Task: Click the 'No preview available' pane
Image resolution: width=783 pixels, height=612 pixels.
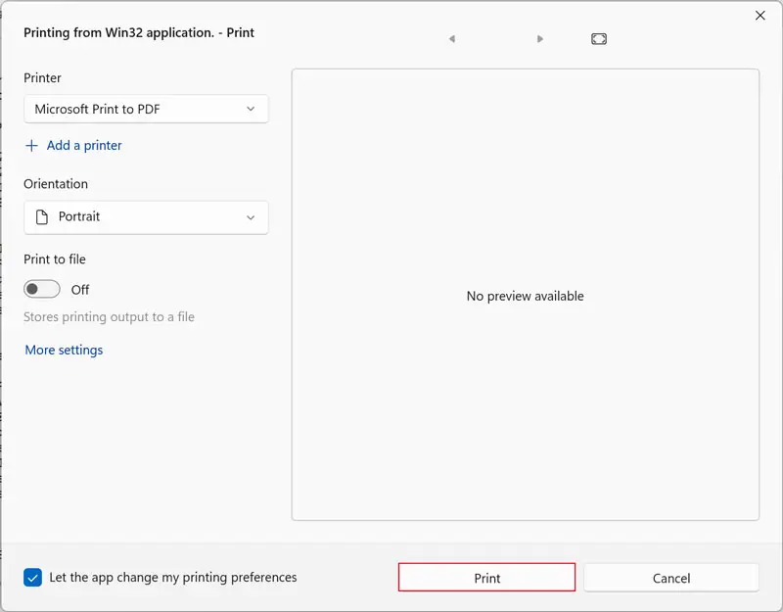Action: pyautogui.click(x=525, y=296)
